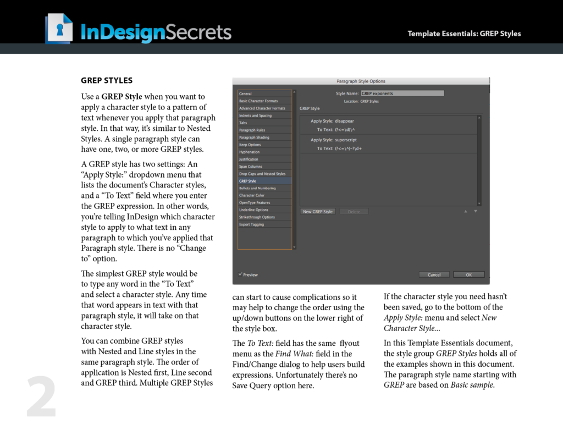Click the OK button
The height and width of the screenshot is (435, 563).
coord(467,274)
